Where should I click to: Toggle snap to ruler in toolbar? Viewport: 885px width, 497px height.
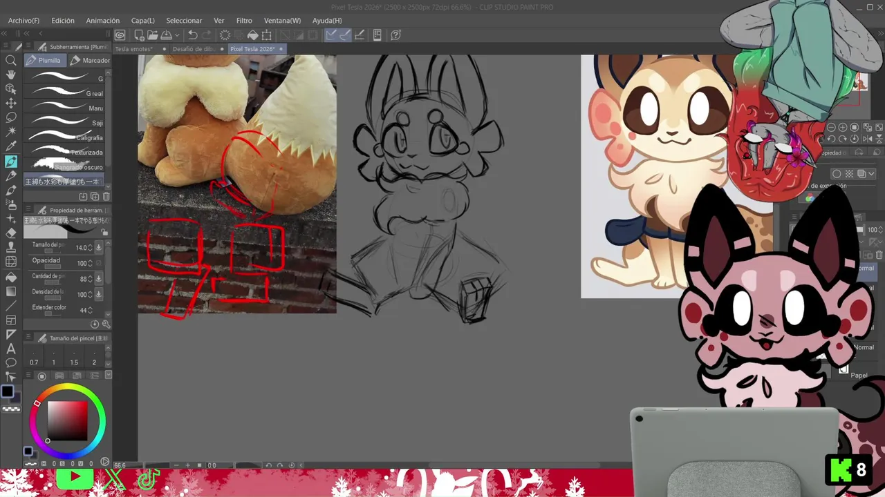click(331, 35)
